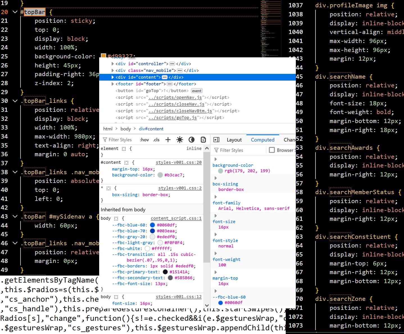Viewport: 404px width, 334px height.
Task: Toggle the inspector sidebar pane icon
Action: pyautogui.click(x=216, y=140)
